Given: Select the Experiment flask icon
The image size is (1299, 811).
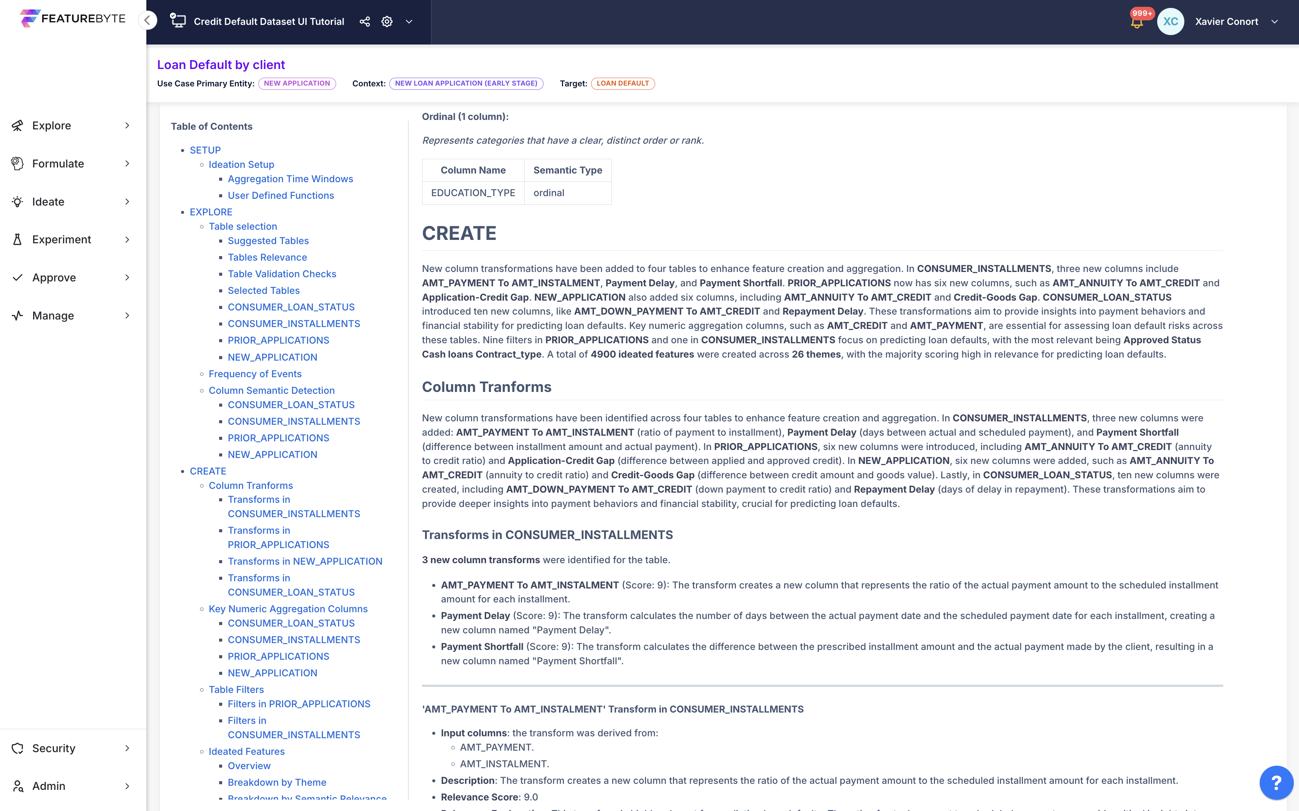Looking at the screenshot, I should tap(17, 239).
